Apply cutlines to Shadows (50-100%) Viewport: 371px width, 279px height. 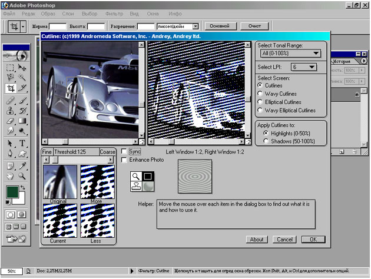(x=266, y=141)
